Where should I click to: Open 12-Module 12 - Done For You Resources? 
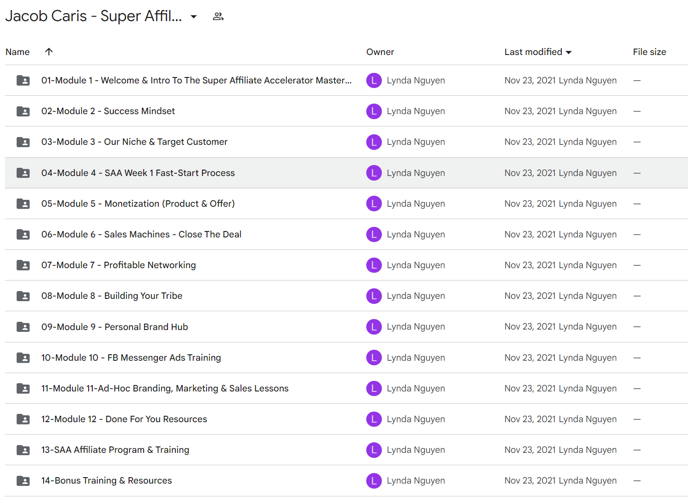coord(124,419)
